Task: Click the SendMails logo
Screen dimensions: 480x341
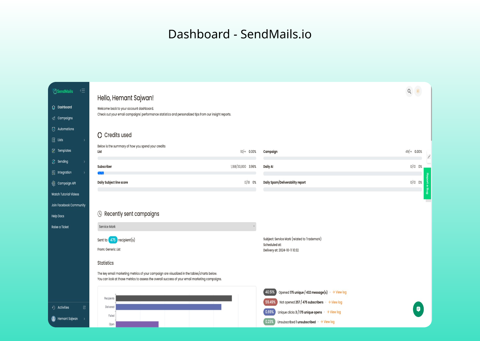Action: pos(63,91)
